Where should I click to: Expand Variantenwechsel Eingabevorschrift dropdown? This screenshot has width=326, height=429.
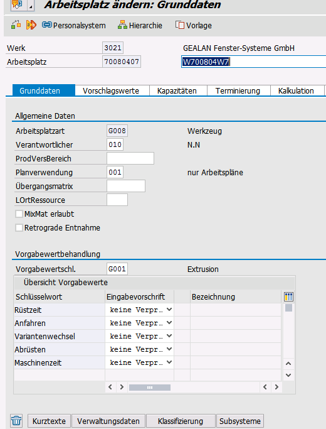coord(169,336)
